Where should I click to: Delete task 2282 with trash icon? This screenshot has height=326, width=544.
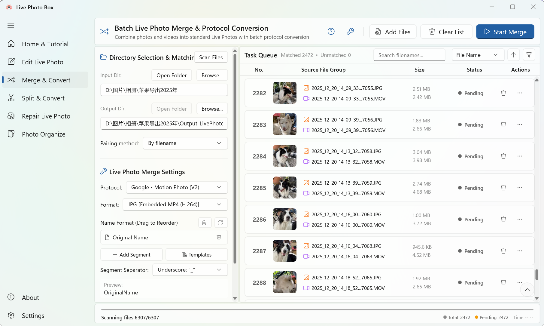[503, 93]
